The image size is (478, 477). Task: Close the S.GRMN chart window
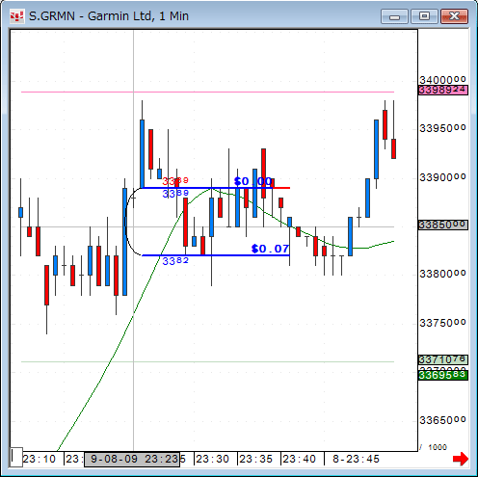454,16
